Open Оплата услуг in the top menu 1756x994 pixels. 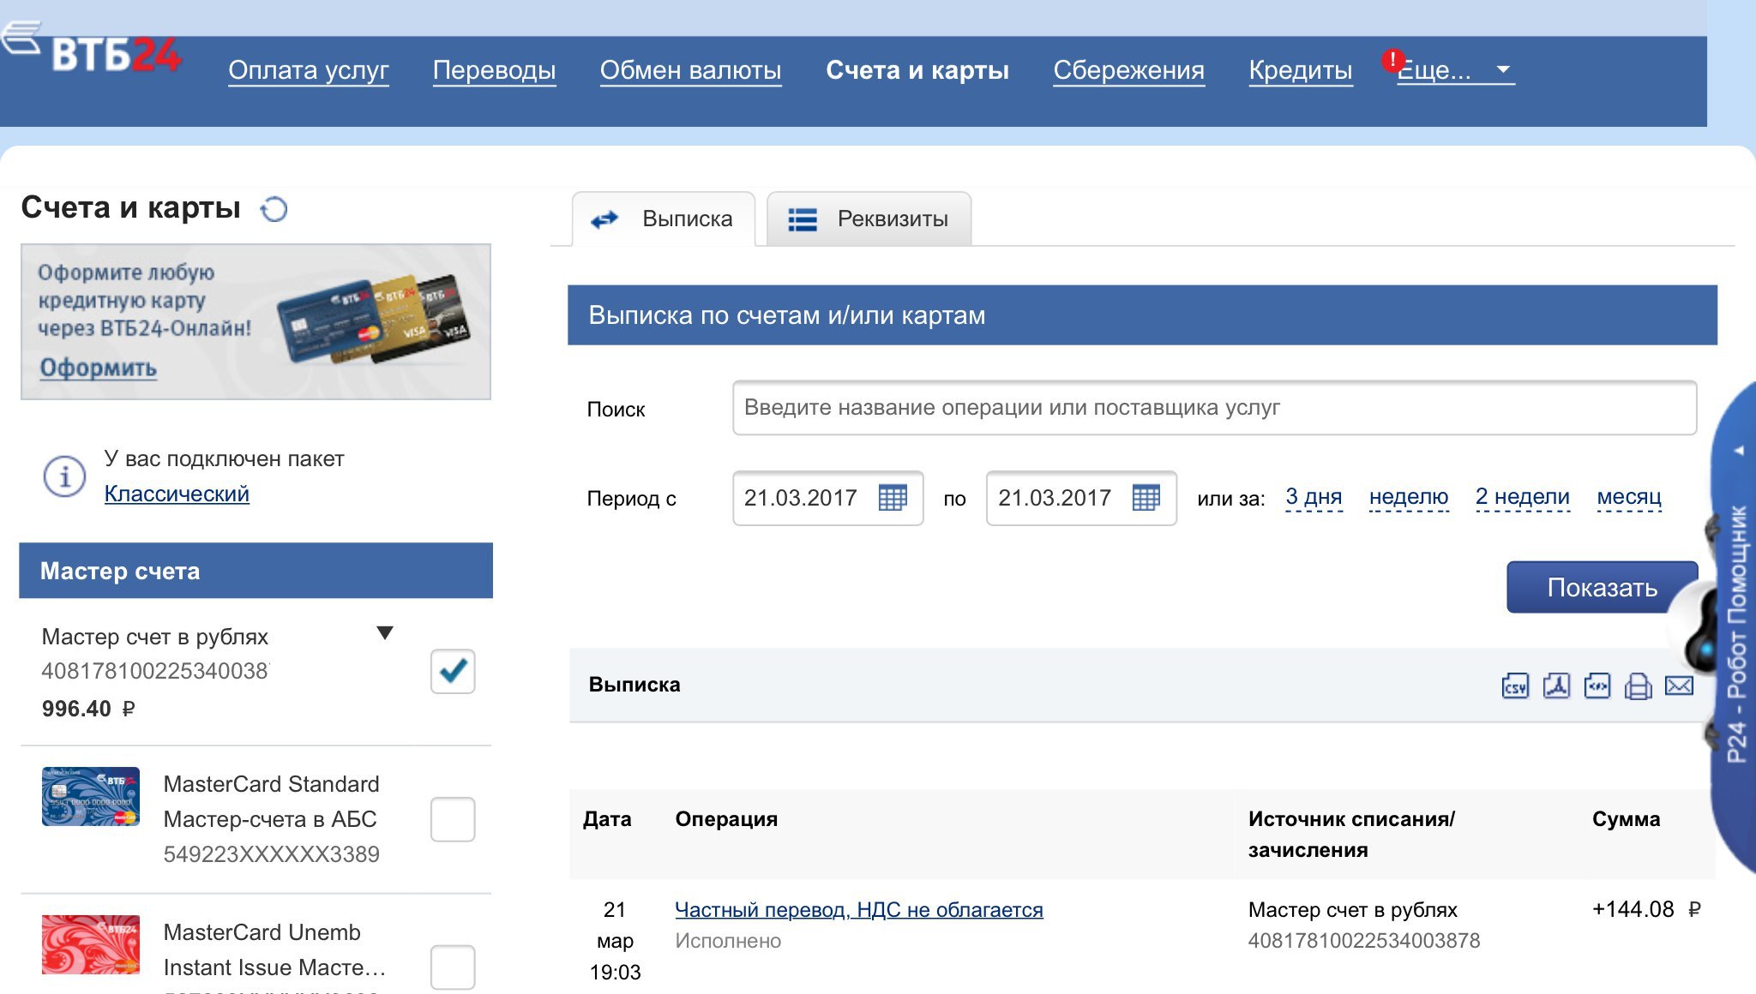click(309, 70)
